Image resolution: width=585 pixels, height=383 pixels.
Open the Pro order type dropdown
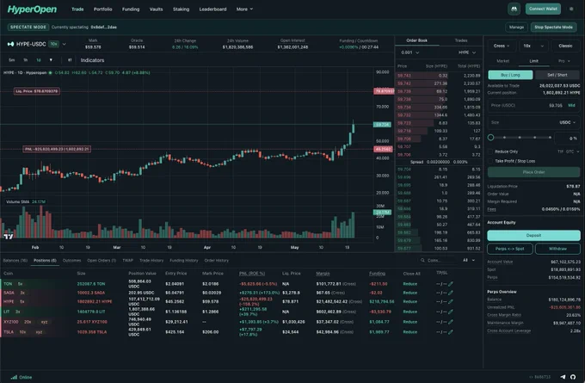pyautogui.click(x=564, y=61)
